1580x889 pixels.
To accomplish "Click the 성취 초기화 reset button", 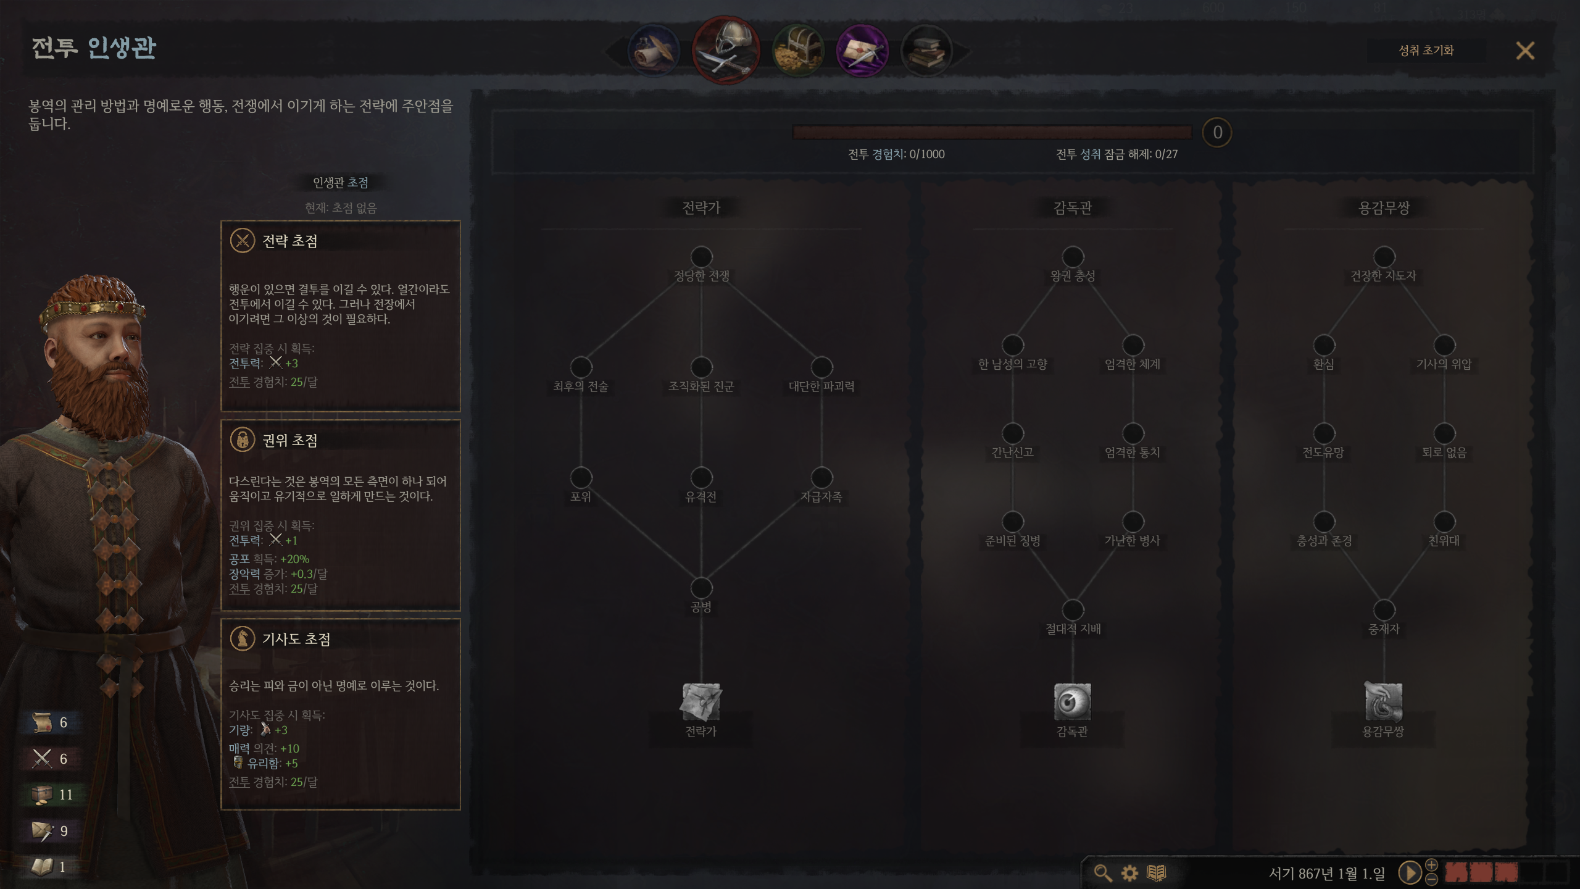I will point(1426,51).
